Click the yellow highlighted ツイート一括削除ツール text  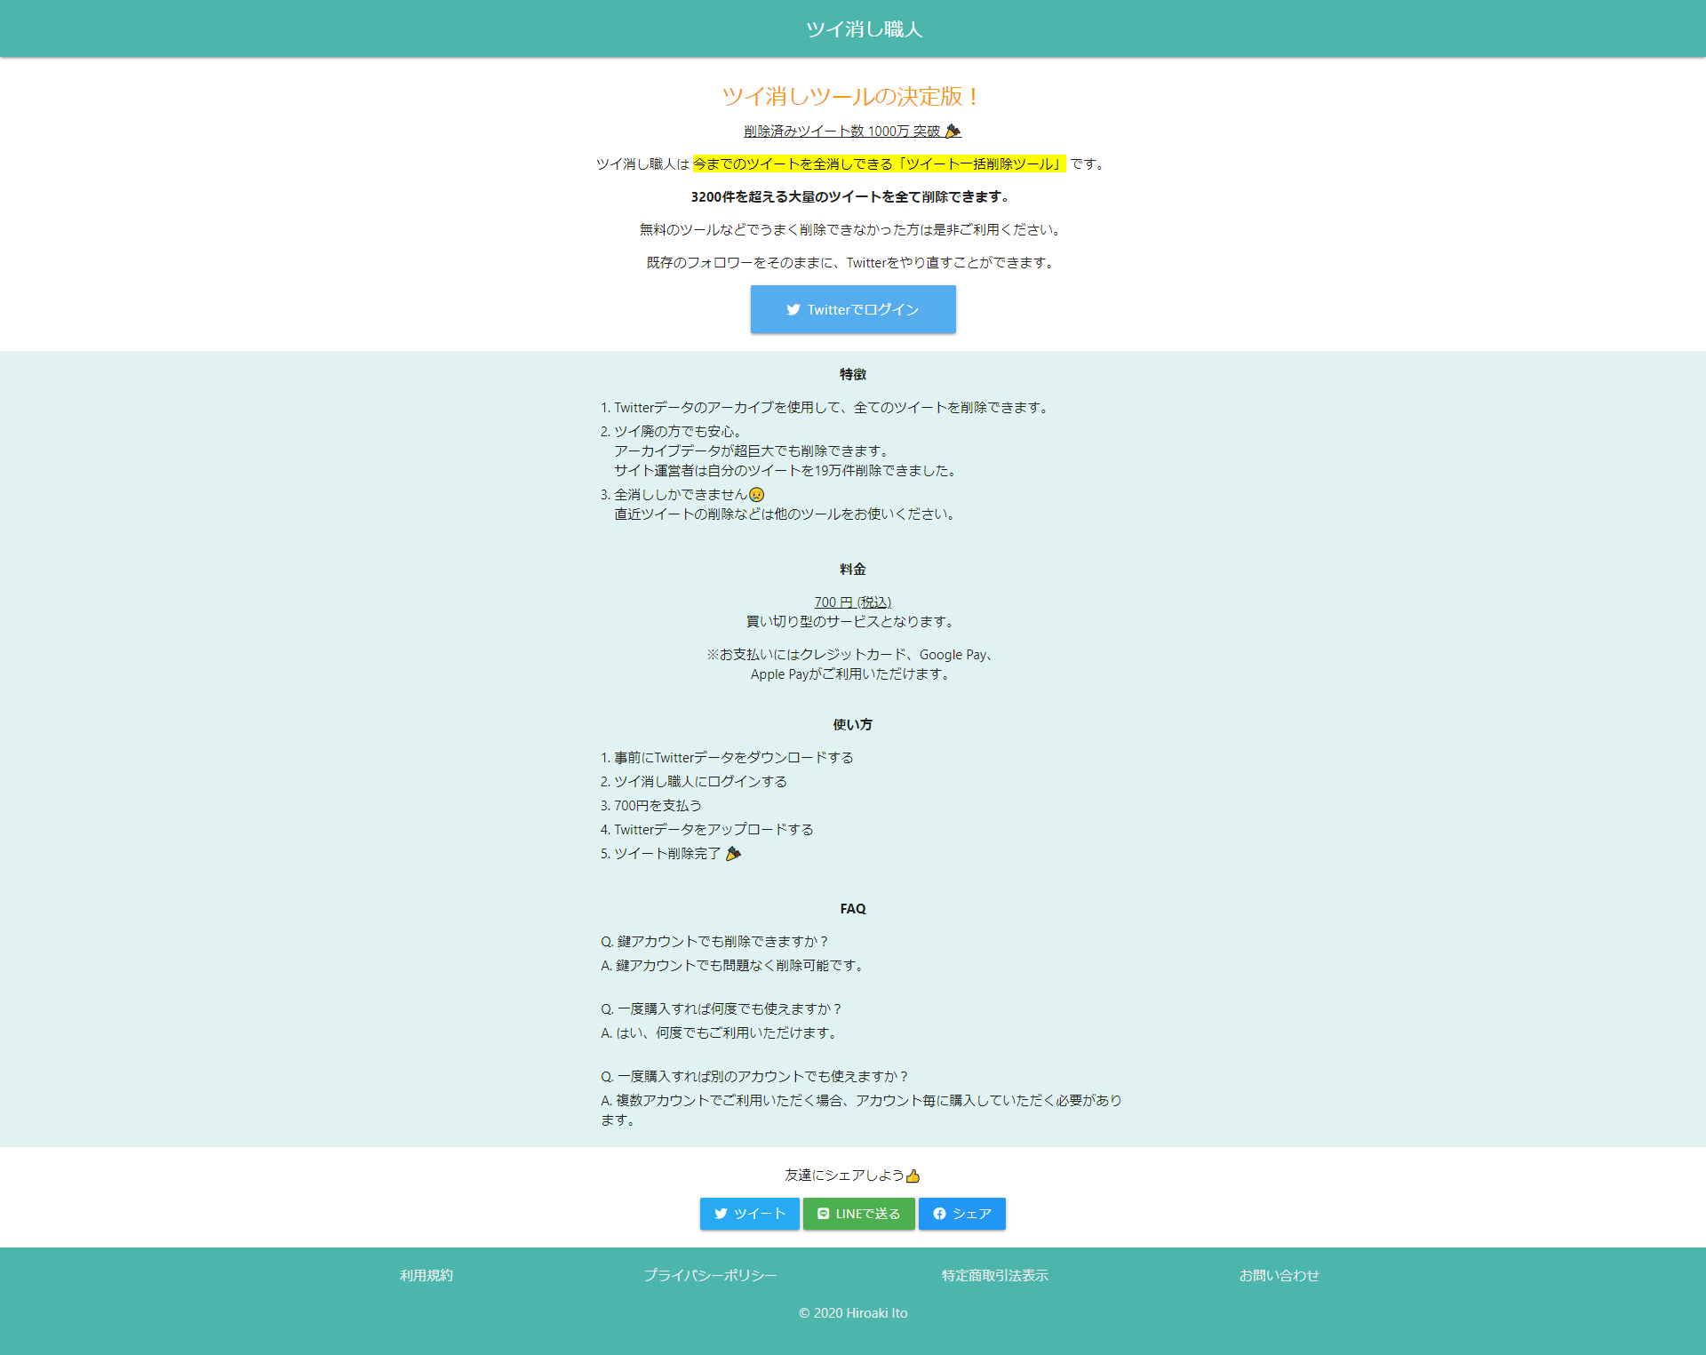tap(981, 164)
